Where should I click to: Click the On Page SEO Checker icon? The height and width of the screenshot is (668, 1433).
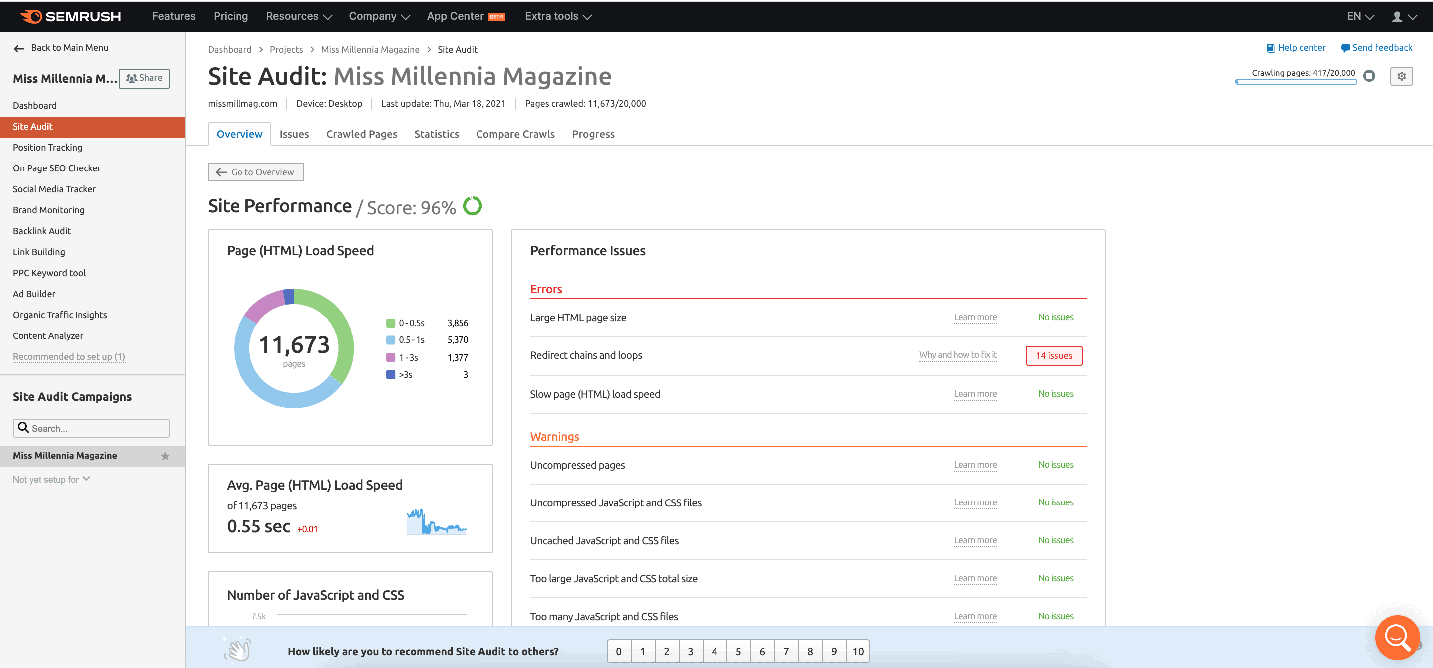(x=57, y=168)
